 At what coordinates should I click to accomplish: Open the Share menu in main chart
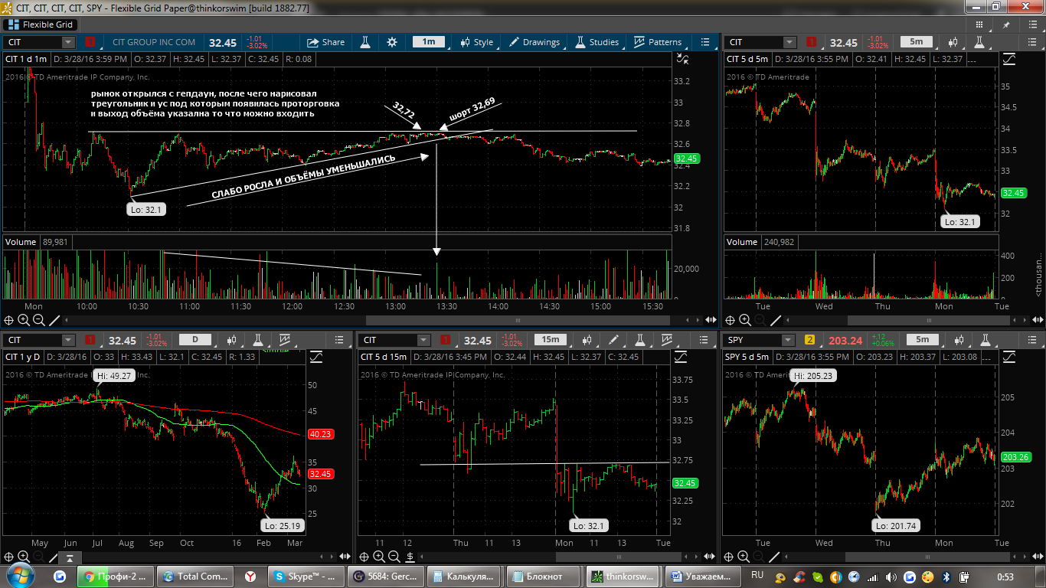tap(325, 42)
